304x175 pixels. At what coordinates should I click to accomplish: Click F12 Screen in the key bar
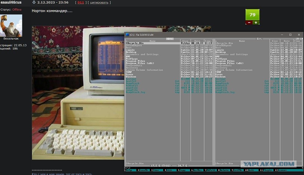click(281, 170)
